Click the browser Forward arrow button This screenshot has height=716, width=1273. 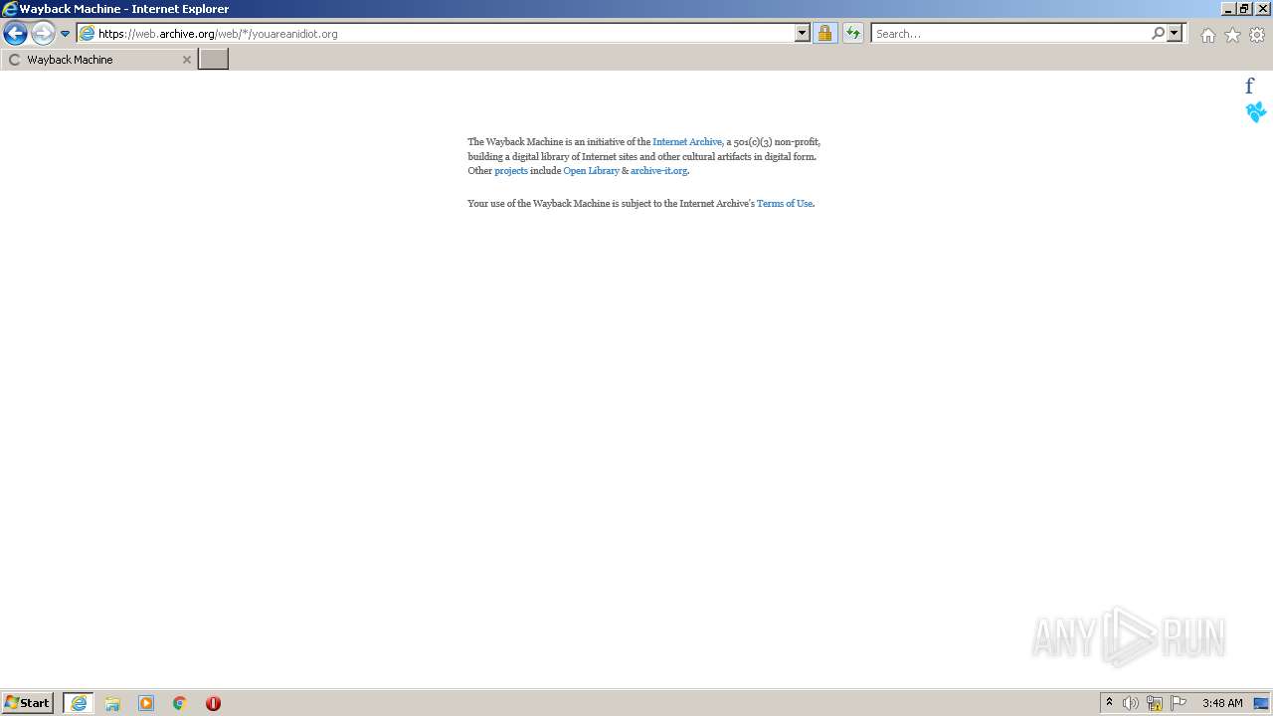(x=43, y=34)
